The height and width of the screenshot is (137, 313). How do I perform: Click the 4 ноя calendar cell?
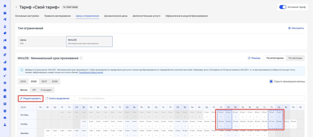[105, 124]
